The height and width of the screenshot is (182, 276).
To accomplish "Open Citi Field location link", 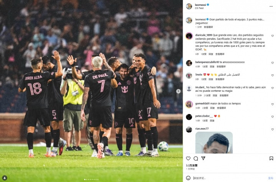I will 199,8.
